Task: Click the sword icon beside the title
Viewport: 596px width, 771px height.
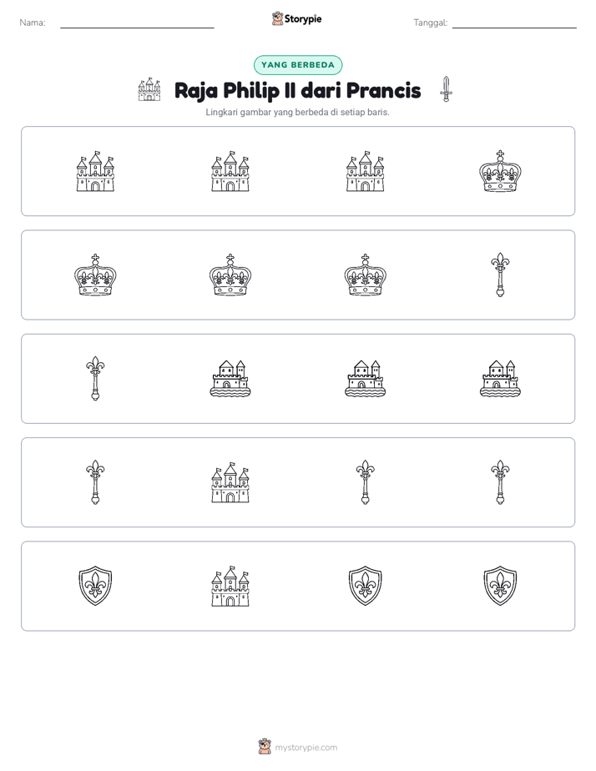Action: (x=446, y=89)
